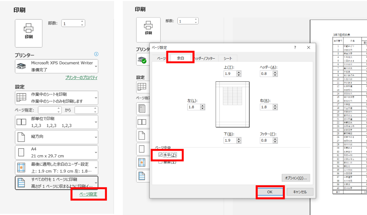Click the A4 paper icon in left panel
The width and height of the screenshot is (367, 215).
click(21, 152)
